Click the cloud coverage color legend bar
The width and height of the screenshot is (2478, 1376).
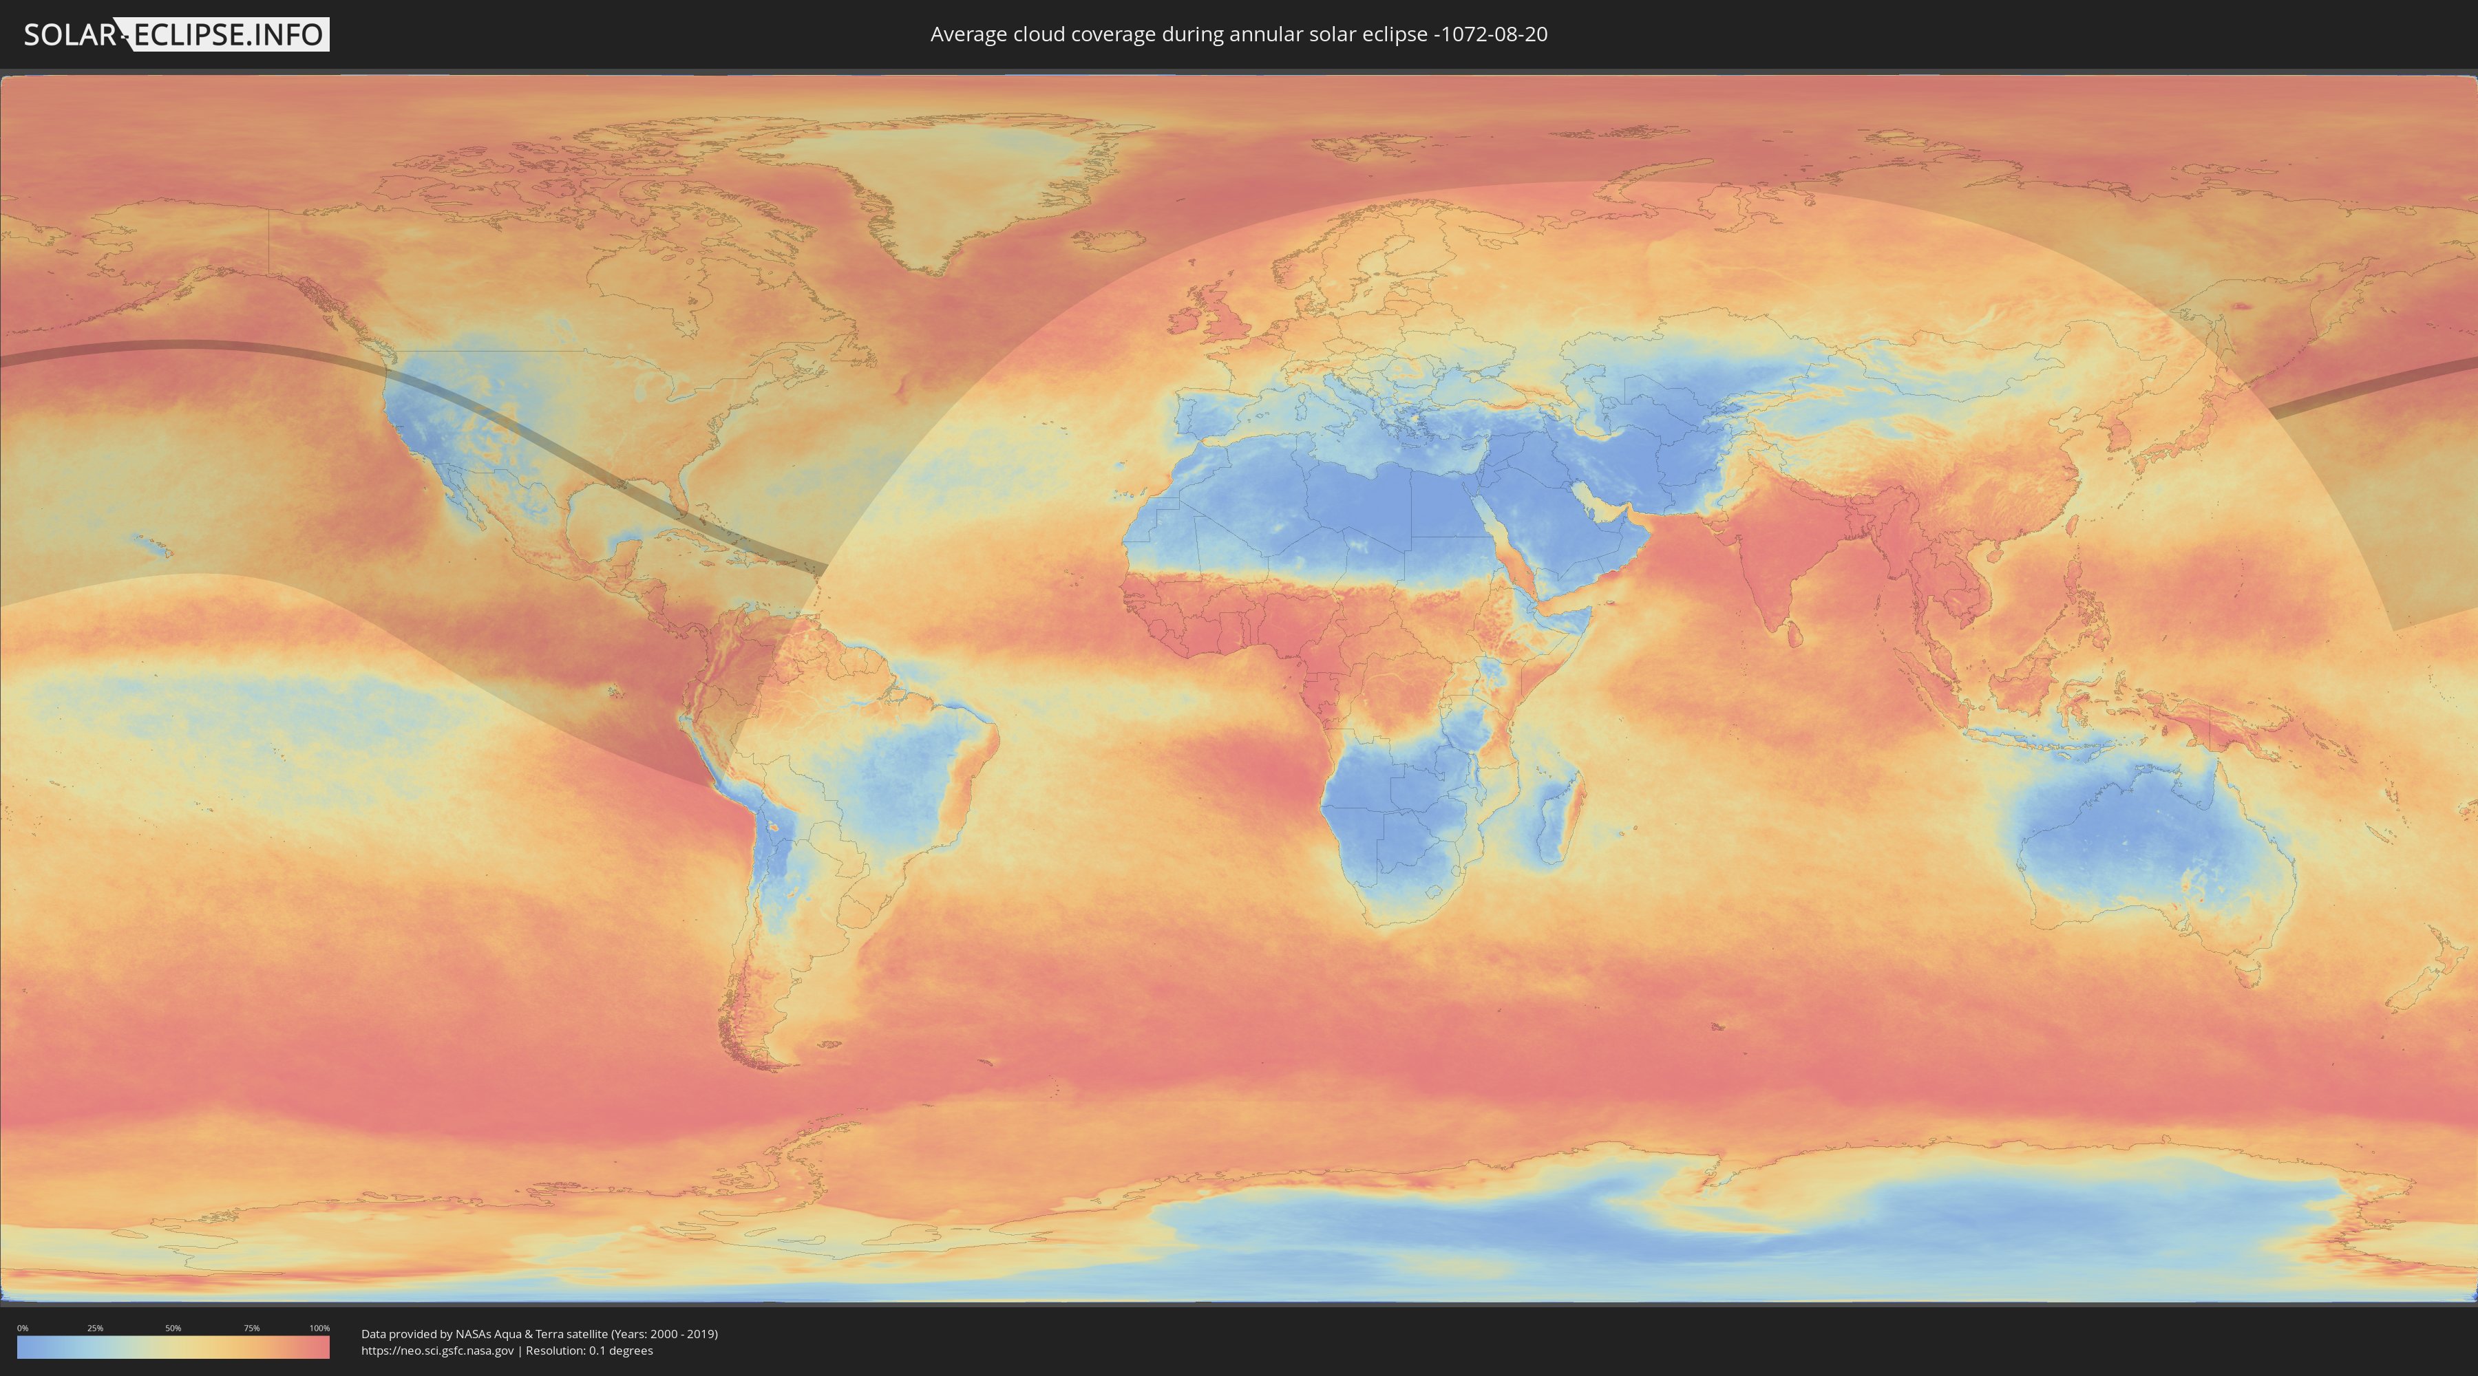point(173,1347)
